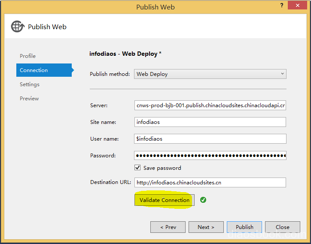Advance using the Next button
Image resolution: width=311 pixels, height=244 pixels.
coord(206,227)
